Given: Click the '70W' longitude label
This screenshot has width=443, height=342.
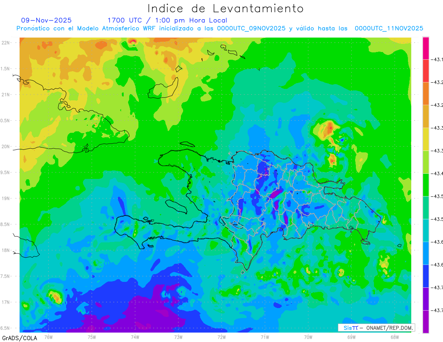Looking at the screenshot, I should click(308, 336).
